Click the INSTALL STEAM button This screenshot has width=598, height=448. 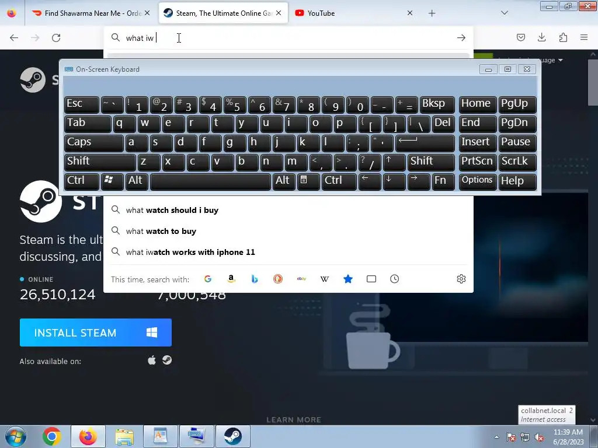(x=96, y=332)
